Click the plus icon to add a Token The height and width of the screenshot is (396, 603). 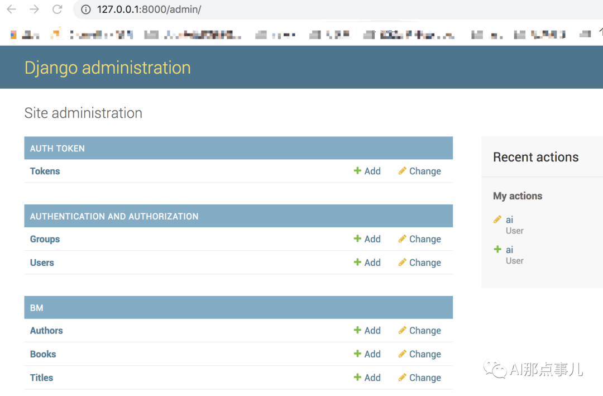tap(357, 170)
